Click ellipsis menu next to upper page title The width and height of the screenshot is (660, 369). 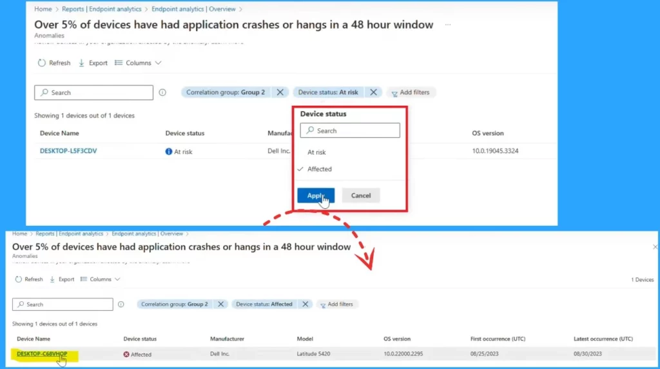point(448,25)
